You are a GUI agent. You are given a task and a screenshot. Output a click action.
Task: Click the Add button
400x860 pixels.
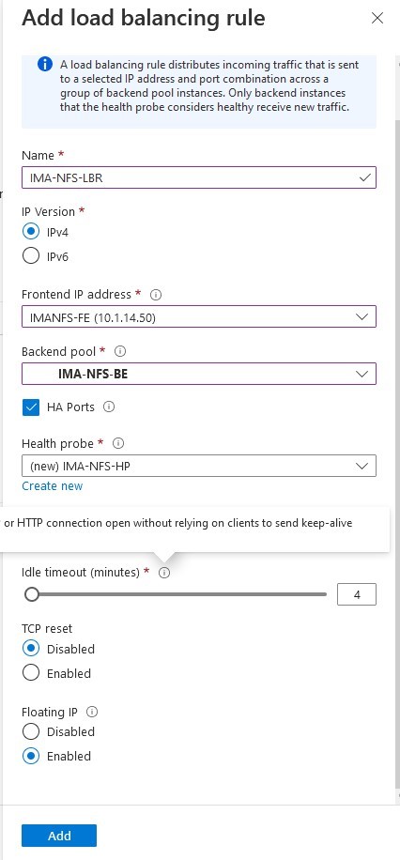pos(59,836)
